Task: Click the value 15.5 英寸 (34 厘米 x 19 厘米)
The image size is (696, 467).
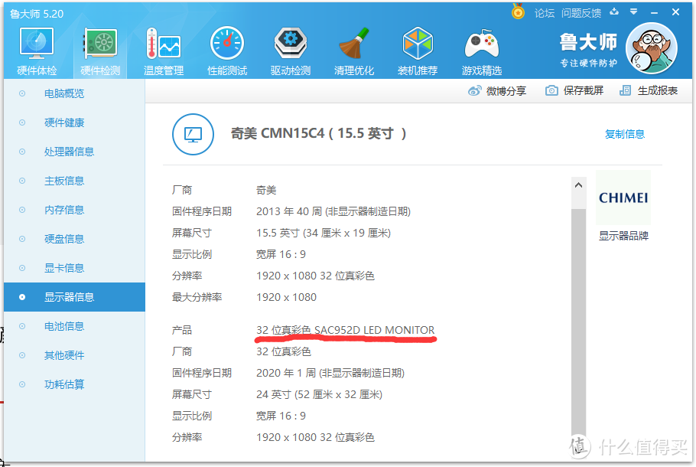Action: 323,233
